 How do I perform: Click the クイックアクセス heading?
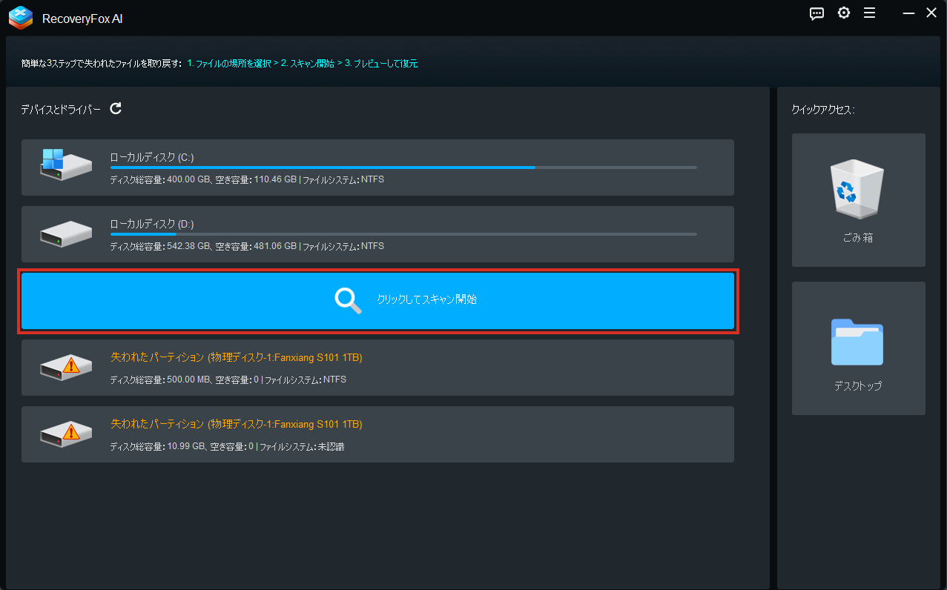click(x=823, y=110)
